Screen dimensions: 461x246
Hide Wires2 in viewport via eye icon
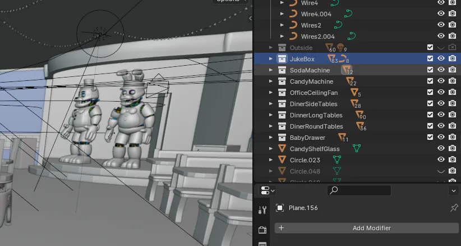tap(441, 25)
